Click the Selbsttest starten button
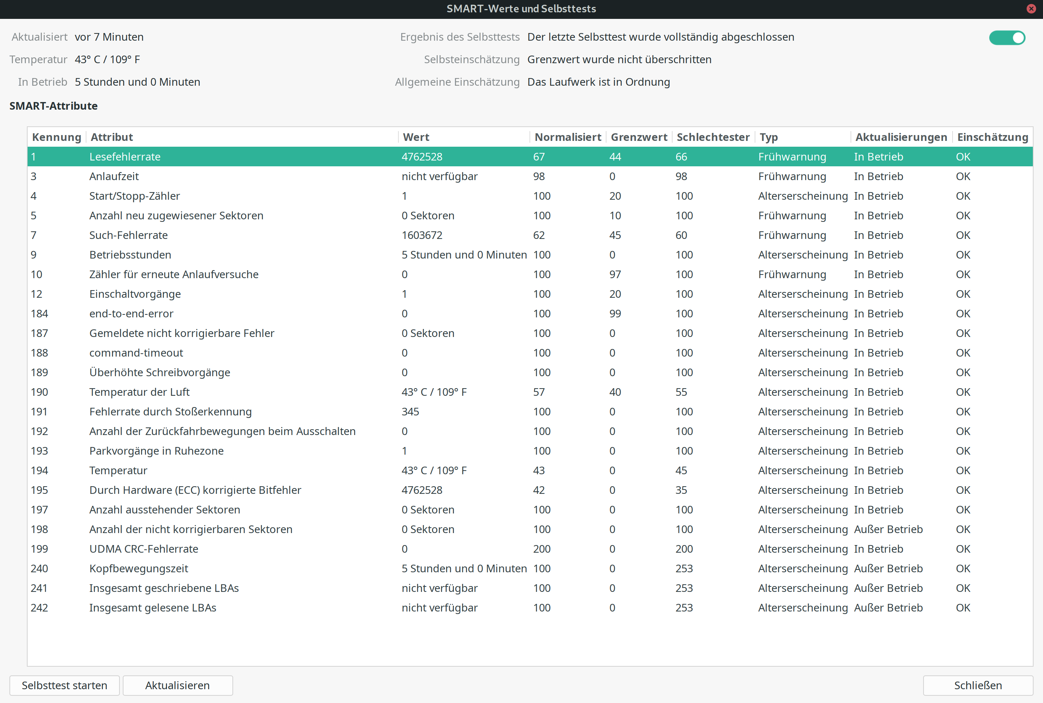Viewport: 1043px width, 703px height. click(x=65, y=685)
